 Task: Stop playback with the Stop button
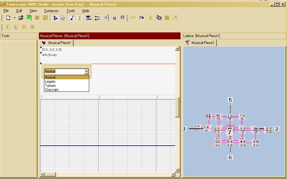click(32, 27)
